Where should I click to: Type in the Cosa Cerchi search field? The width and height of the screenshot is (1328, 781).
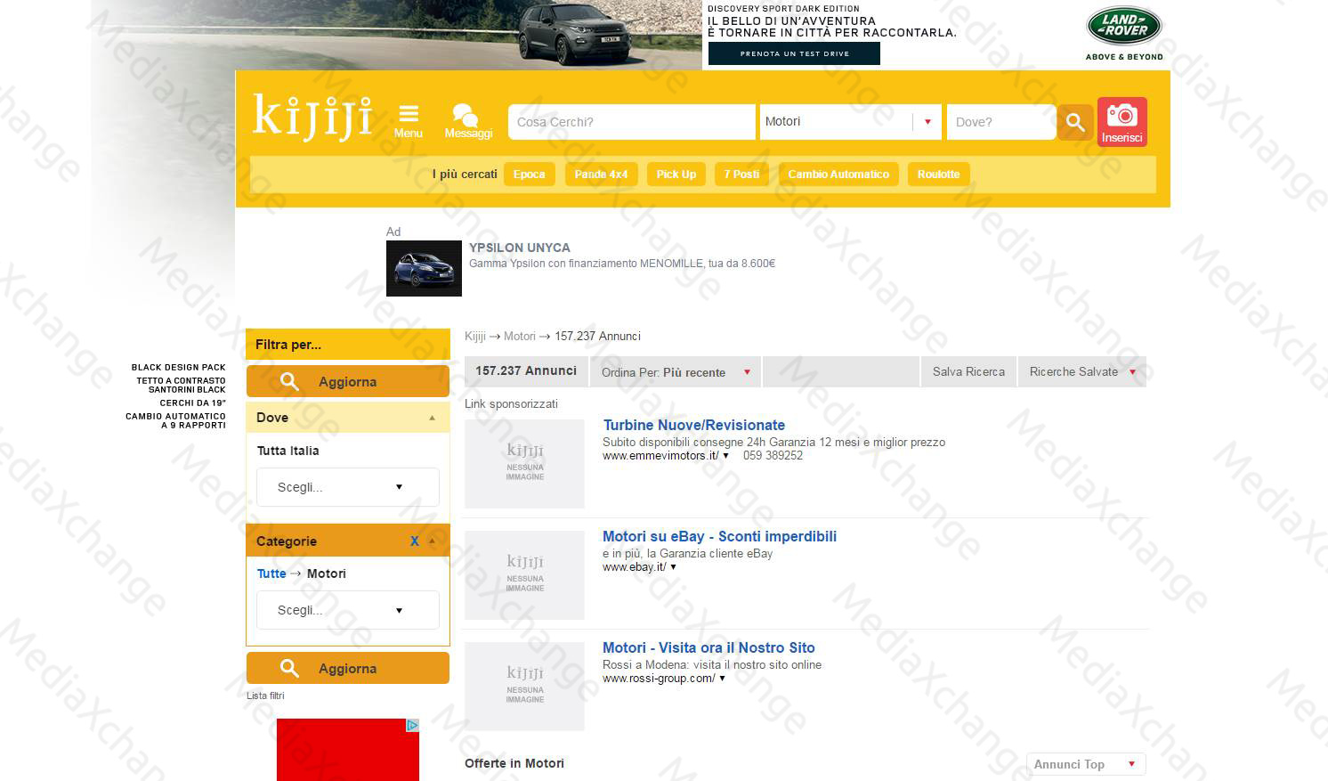[631, 122]
